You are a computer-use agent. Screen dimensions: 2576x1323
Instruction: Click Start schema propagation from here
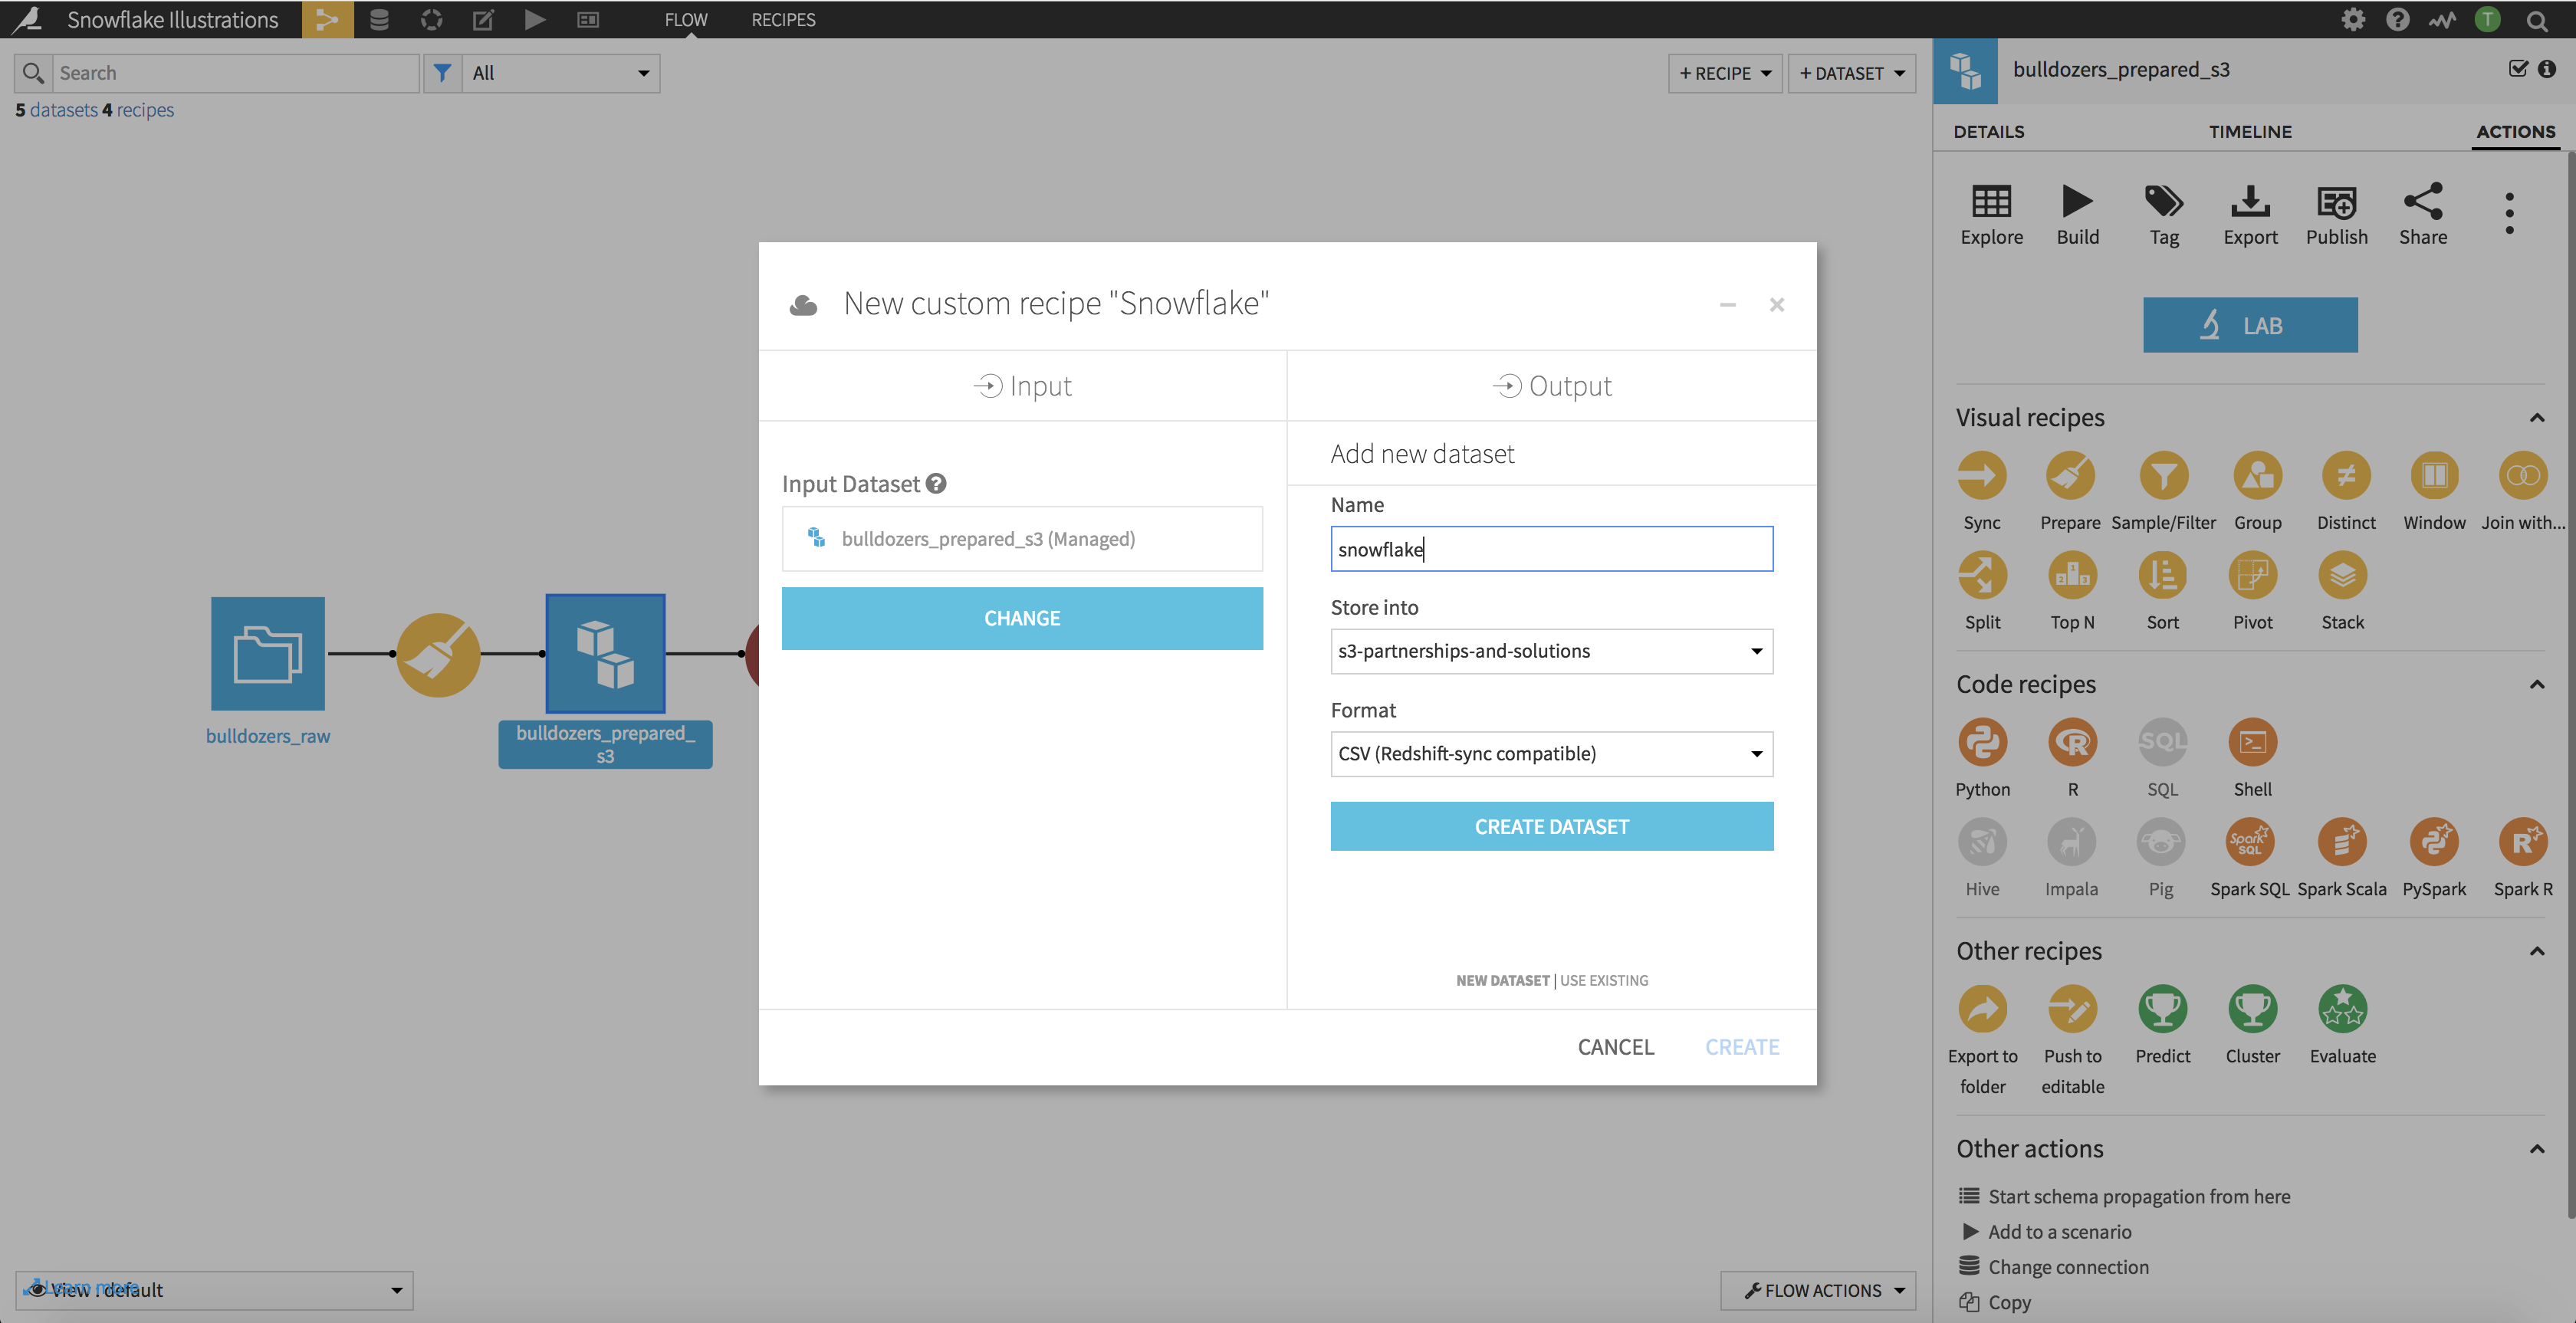[2138, 1196]
